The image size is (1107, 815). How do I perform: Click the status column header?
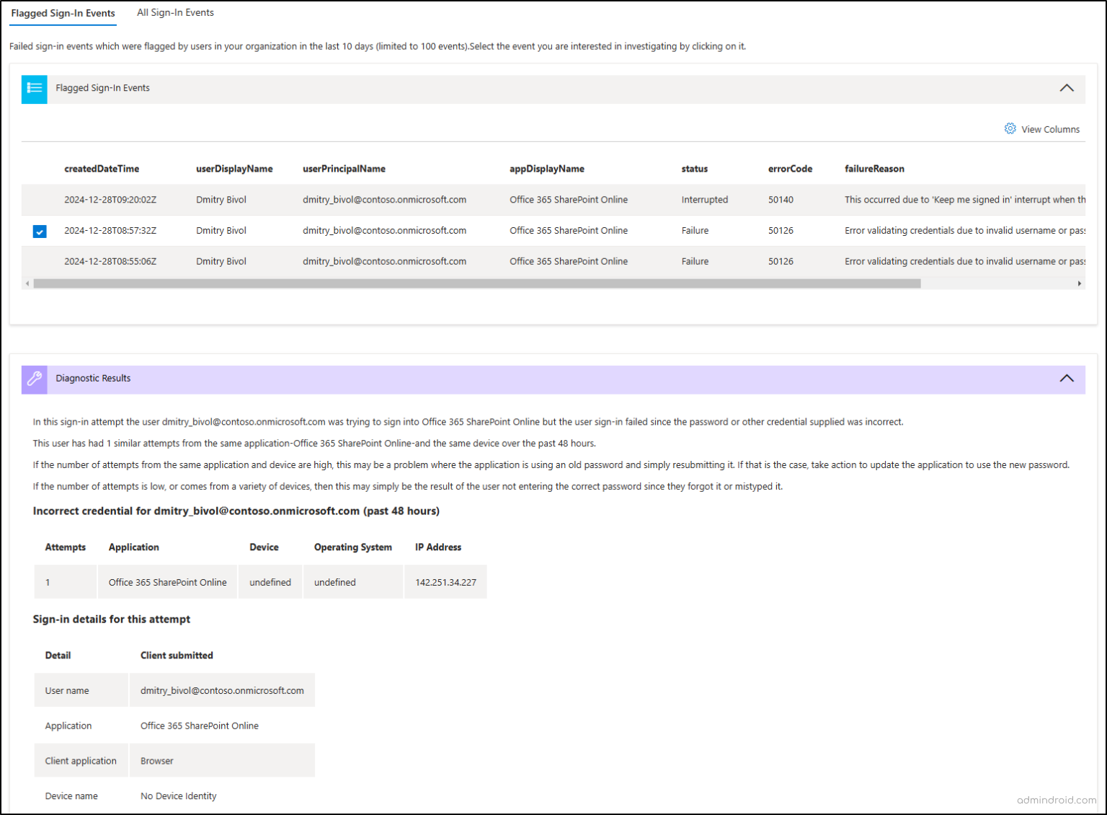coord(694,168)
